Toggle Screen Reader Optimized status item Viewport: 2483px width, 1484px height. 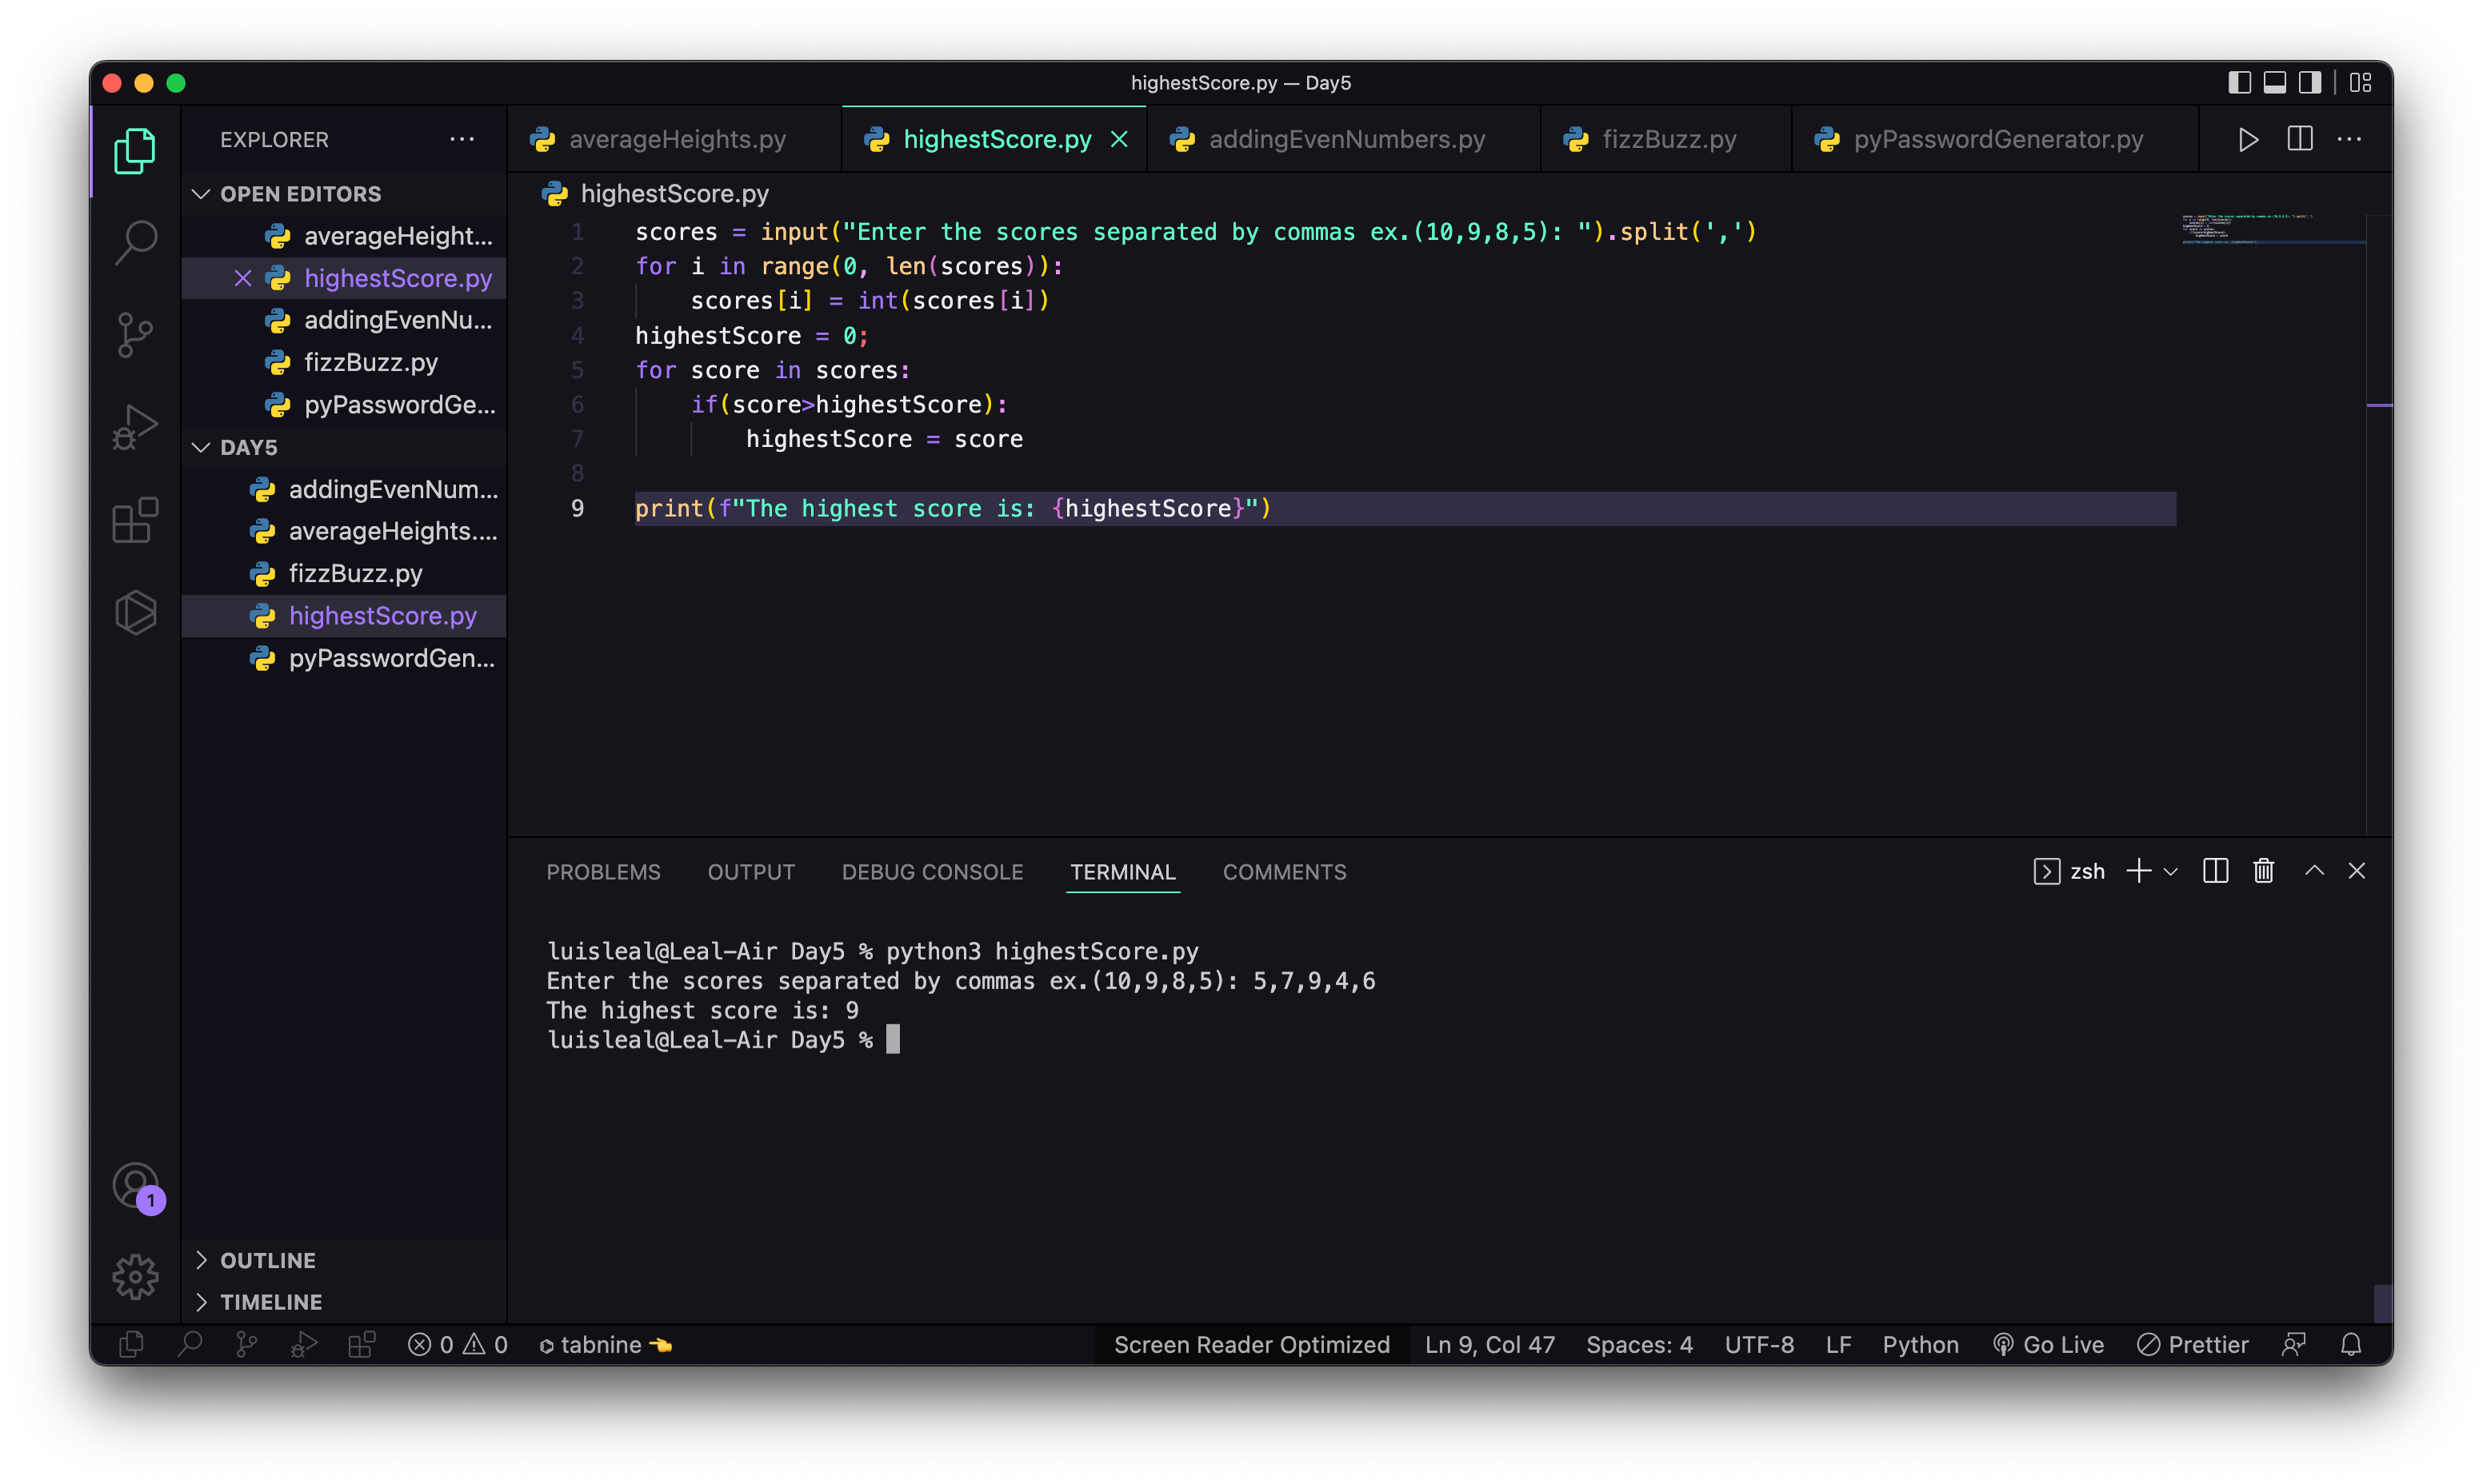[x=1252, y=1345]
